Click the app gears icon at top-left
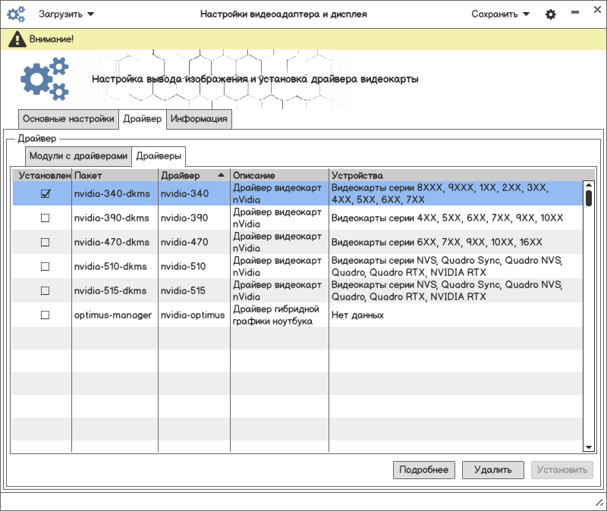 16,14
